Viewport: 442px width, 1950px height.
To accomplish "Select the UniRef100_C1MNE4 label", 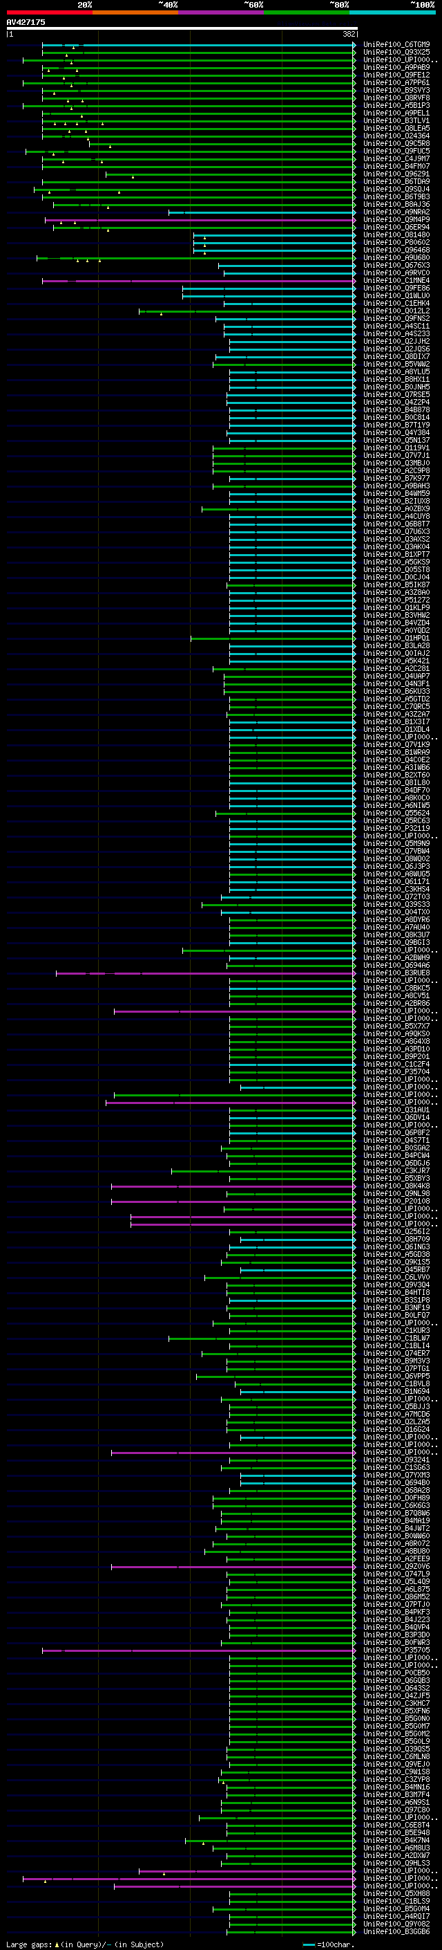I will (x=396, y=281).
